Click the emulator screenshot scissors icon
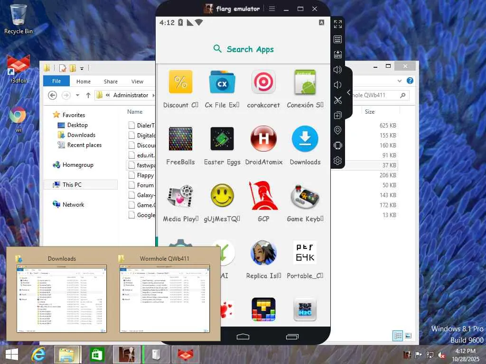The width and height of the screenshot is (486, 364). [x=338, y=100]
